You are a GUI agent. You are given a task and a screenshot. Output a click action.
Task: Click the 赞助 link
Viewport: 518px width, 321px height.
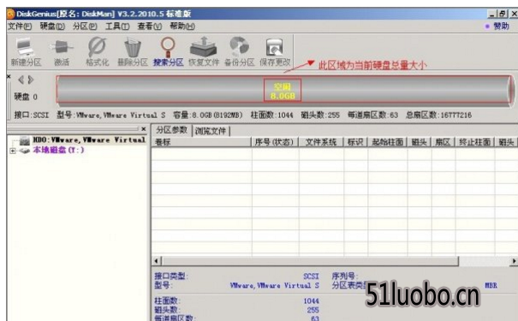click(497, 26)
